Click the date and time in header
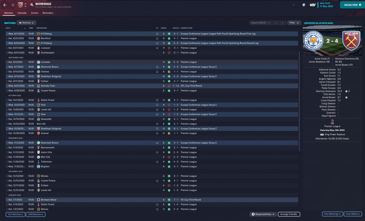 click(327, 5)
